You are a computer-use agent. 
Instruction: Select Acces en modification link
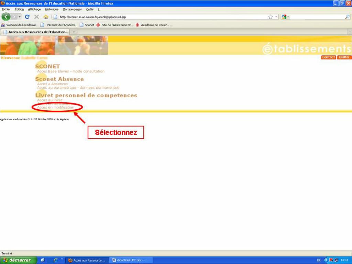pyautogui.click(x=56, y=107)
